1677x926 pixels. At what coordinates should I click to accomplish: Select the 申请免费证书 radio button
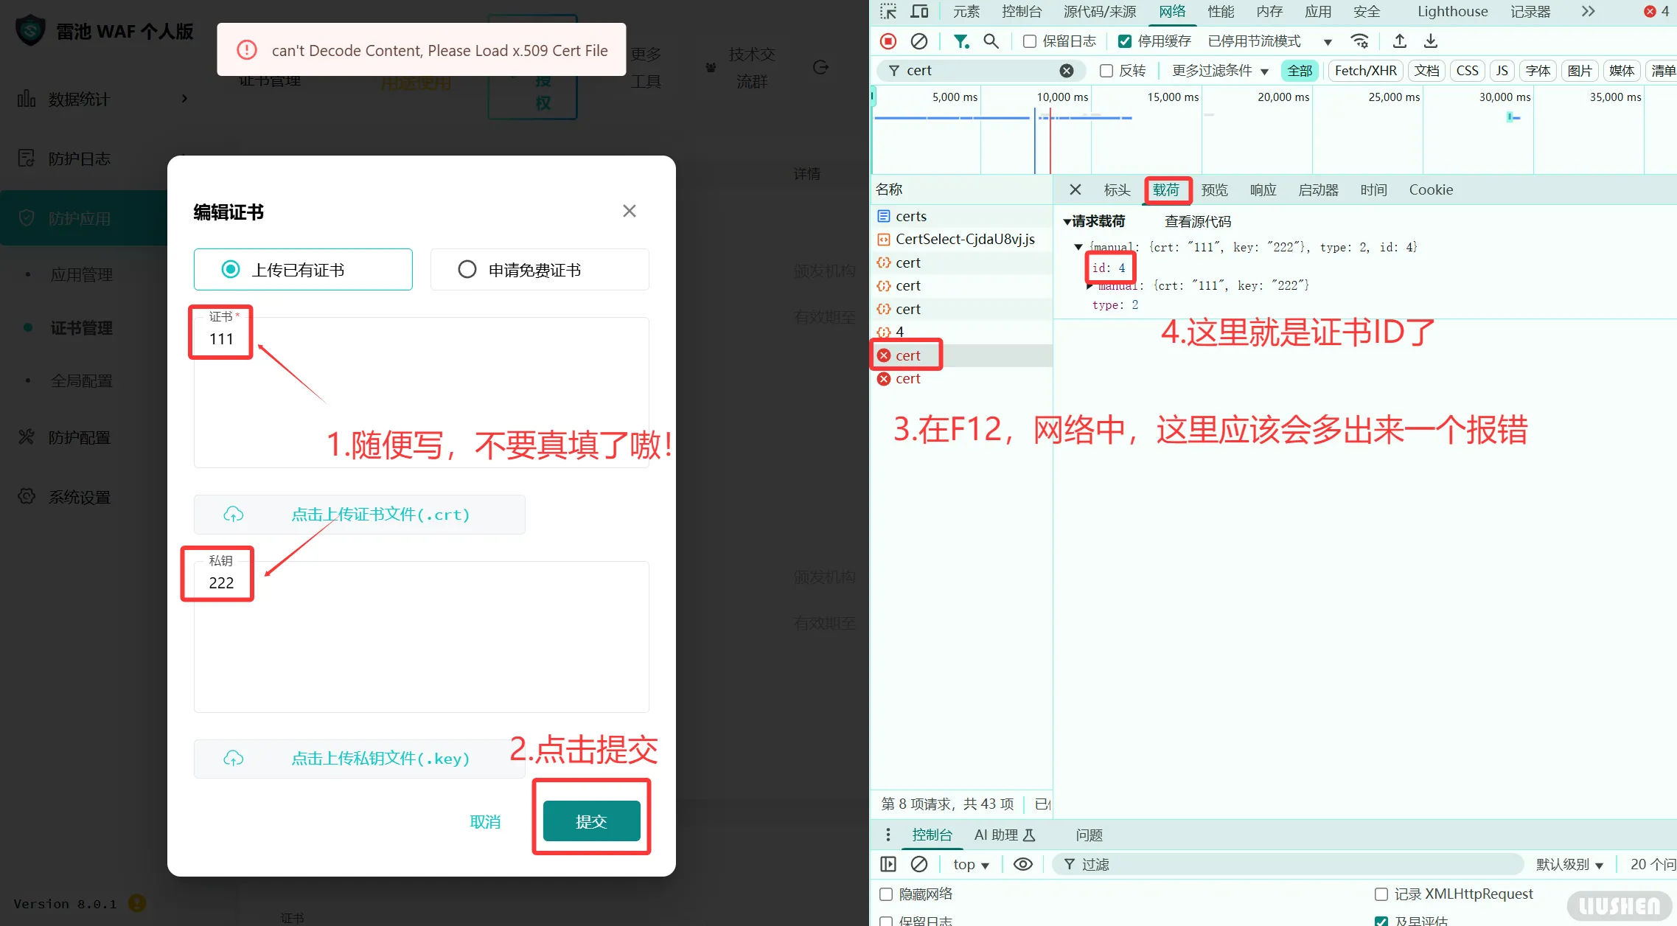point(467,269)
